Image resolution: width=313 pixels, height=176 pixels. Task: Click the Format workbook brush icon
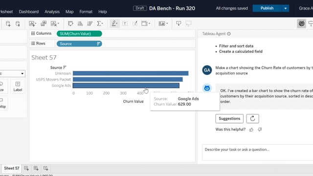tap(135, 23)
